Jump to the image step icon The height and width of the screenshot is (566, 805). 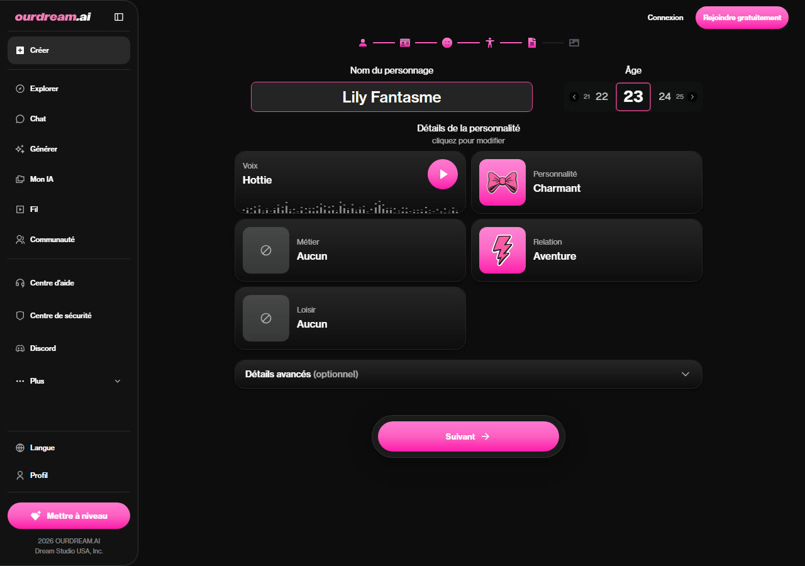[x=574, y=43]
